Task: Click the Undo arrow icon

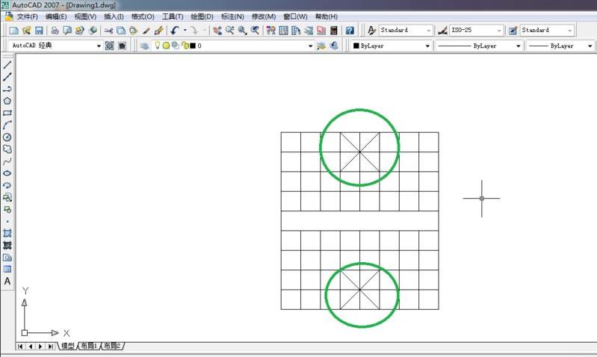Action: [x=175, y=31]
